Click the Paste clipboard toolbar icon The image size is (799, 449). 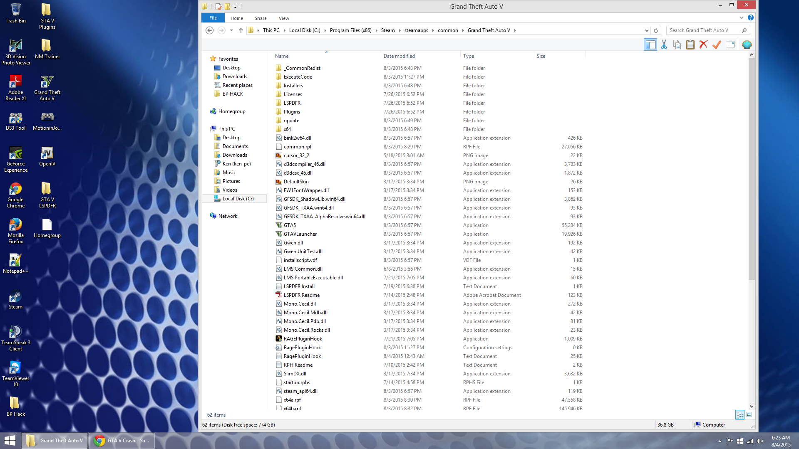690,45
